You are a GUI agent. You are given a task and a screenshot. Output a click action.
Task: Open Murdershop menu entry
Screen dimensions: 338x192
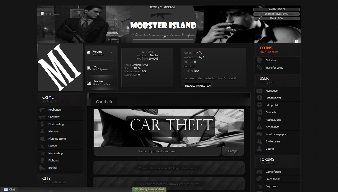55,153
